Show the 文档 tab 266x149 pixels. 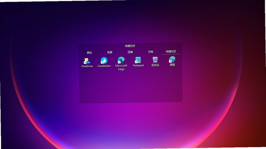coord(151,52)
